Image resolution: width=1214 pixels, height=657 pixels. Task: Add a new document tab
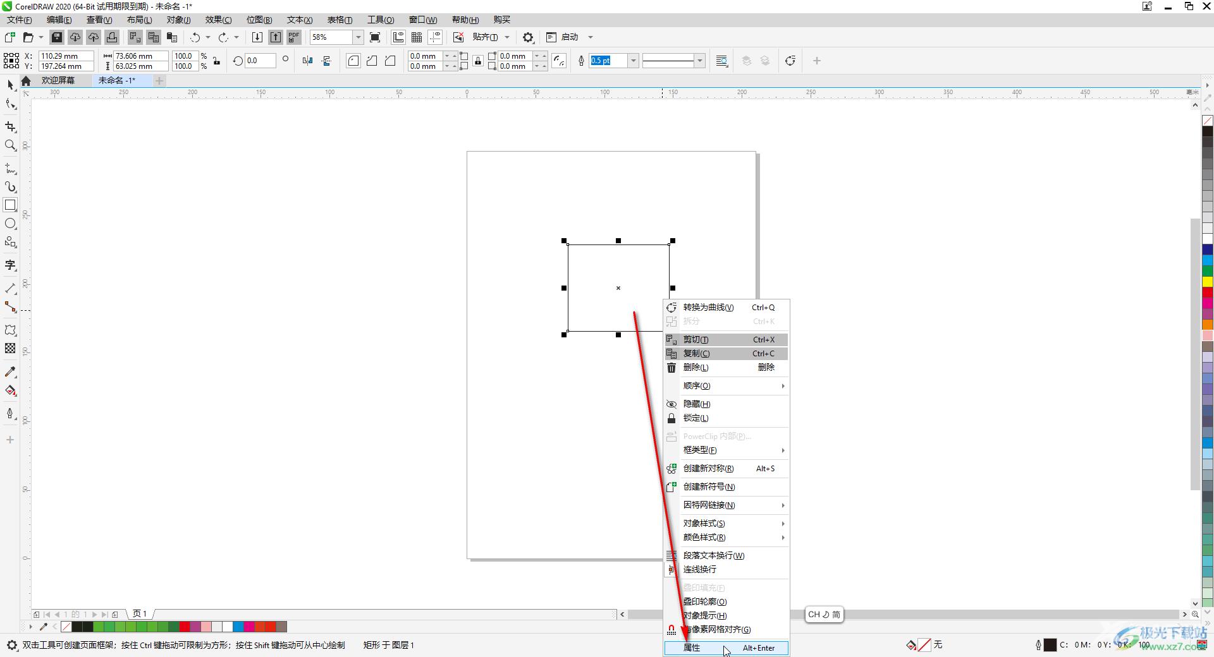tap(159, 80)
